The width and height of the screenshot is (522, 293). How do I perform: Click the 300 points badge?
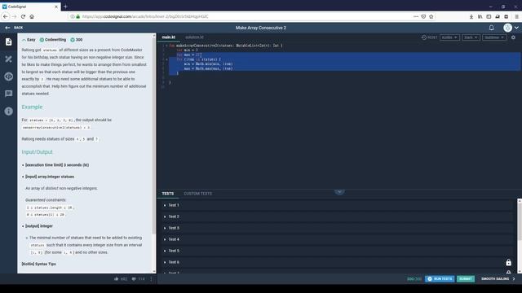coord(76,40)
